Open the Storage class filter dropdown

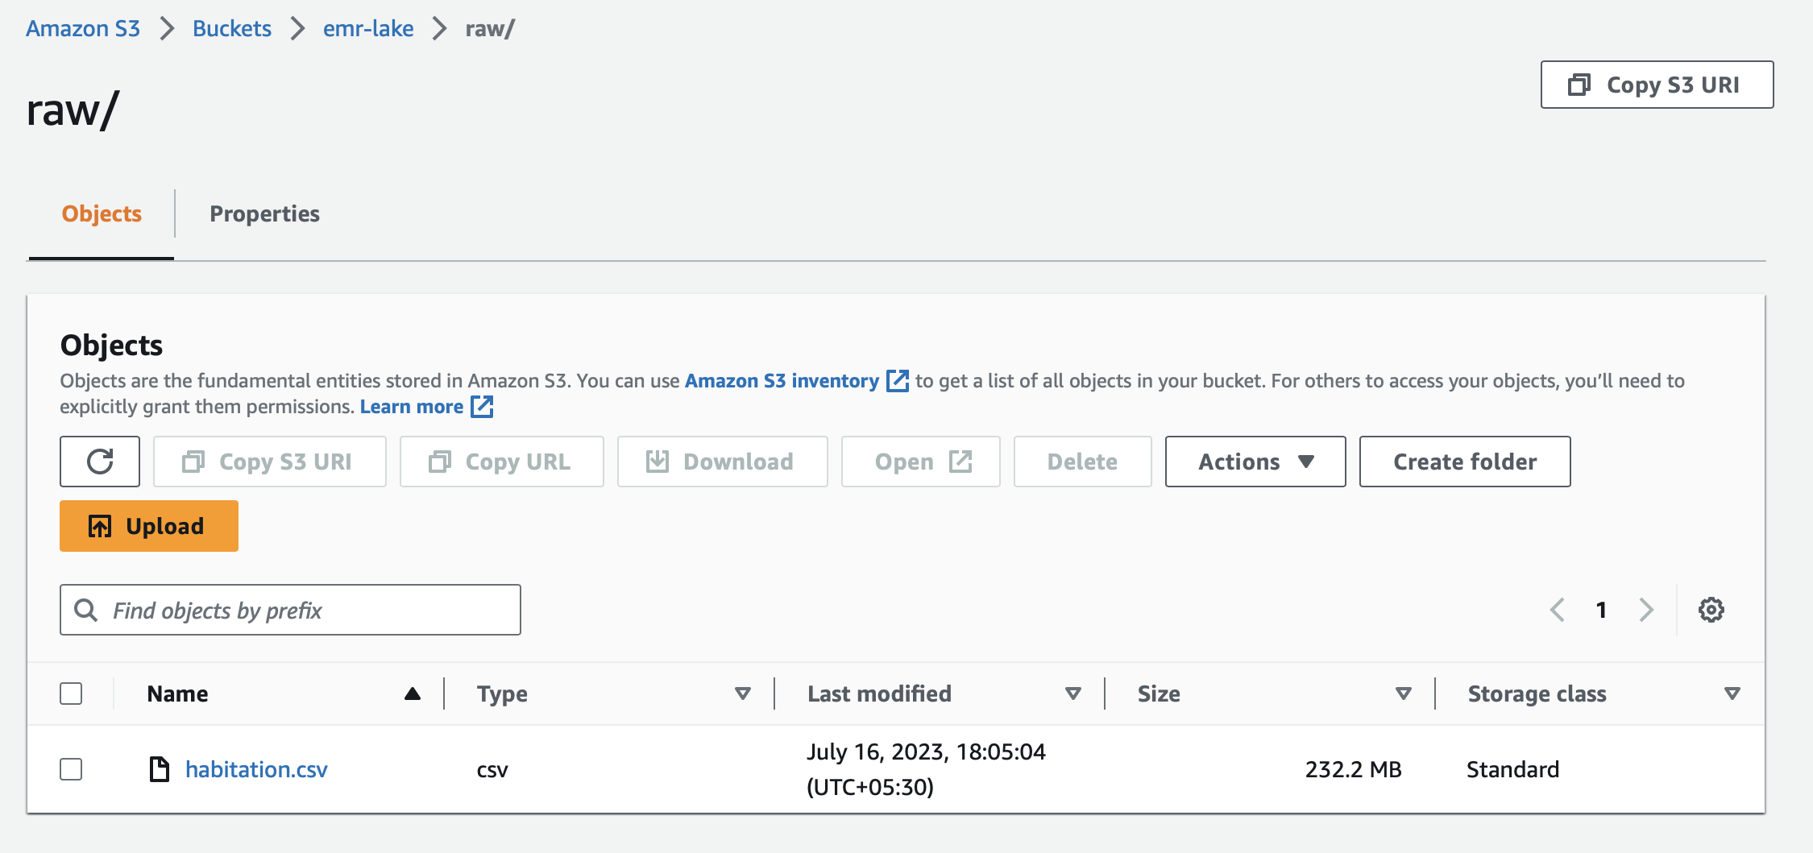pyautogui.click(x=1731, y=693)
